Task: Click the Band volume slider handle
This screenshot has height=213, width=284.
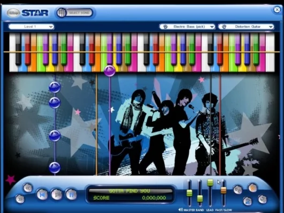Action: (x=200, y=199)
